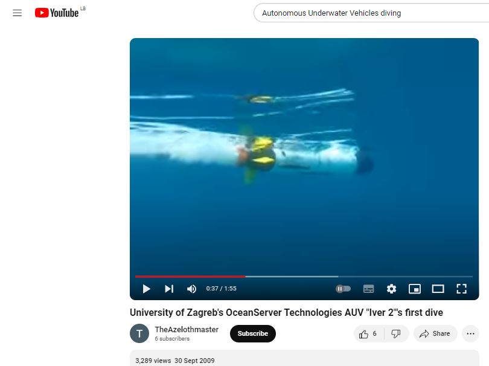Click the channel avatar with letter T
This screenshot has width=489, height=366.
pos(139,333)
